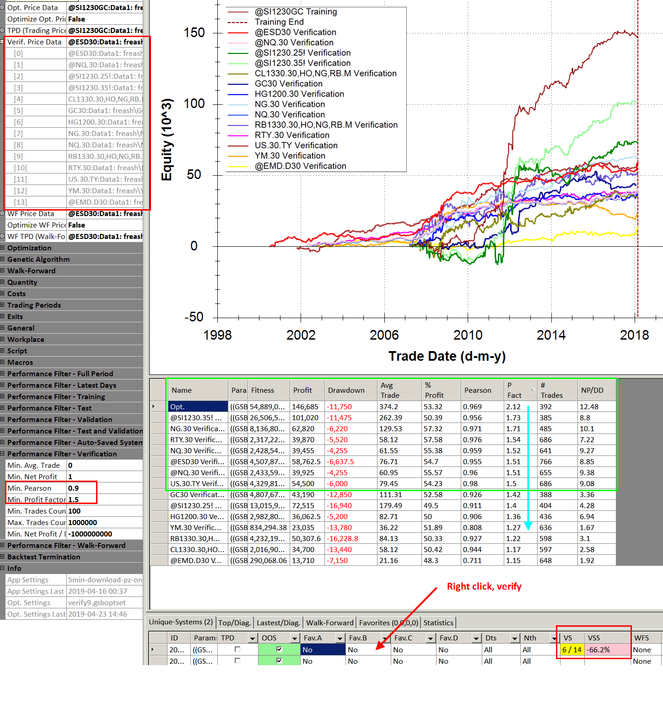Click the P Fact column sort indicator
The height and width of the screenshot is (726, 663).
click(x=533, y=390)
